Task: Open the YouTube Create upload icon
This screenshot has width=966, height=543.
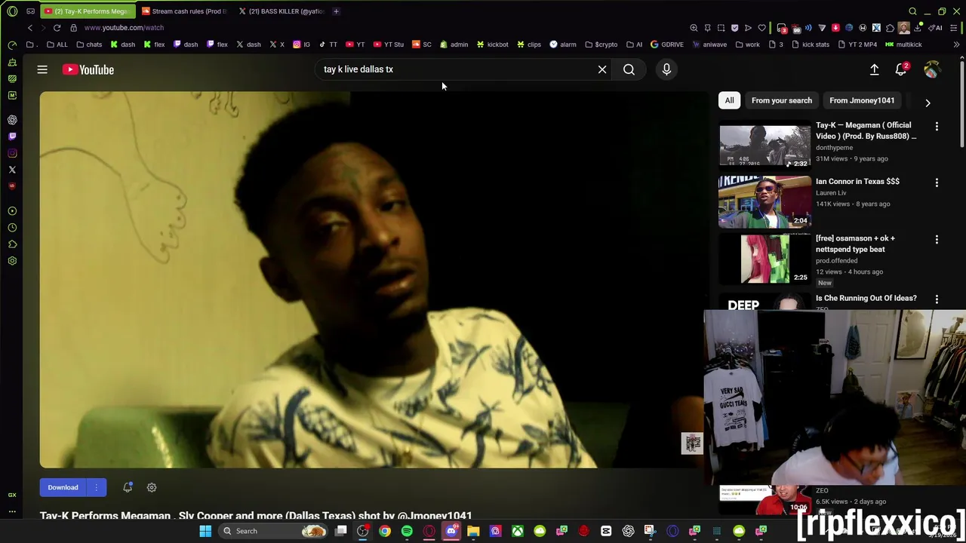Action: pos(874,69)
